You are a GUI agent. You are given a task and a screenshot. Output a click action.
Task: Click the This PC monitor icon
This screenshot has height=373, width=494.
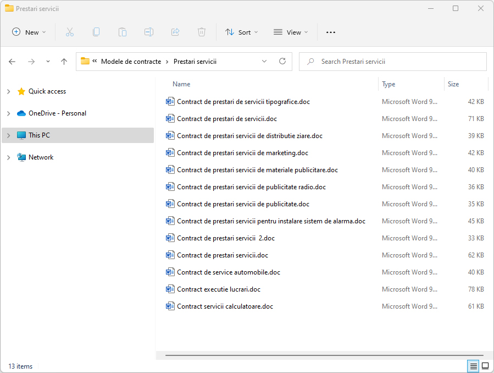(x=21, y=135)
